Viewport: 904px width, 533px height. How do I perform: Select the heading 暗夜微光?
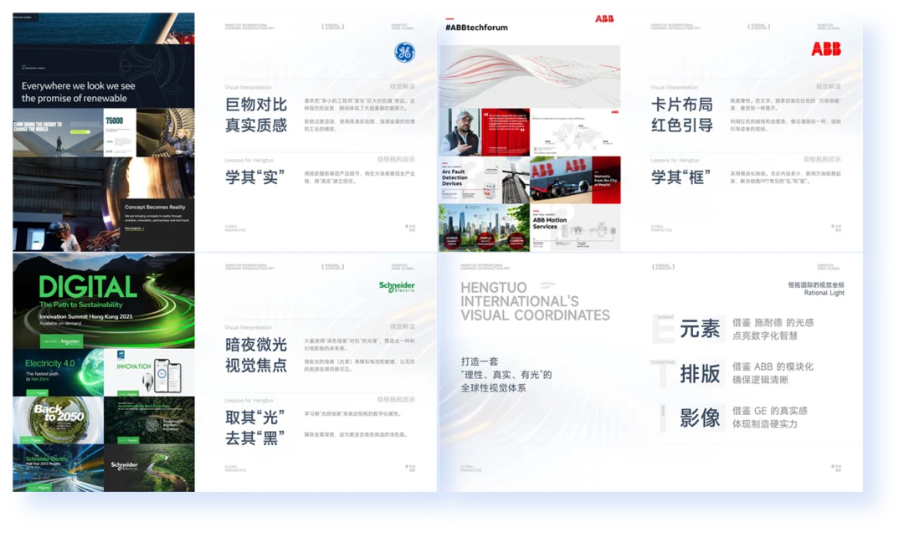pyautogui.click(x=256, y=345)
